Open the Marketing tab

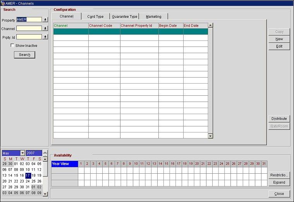[154, 17]
